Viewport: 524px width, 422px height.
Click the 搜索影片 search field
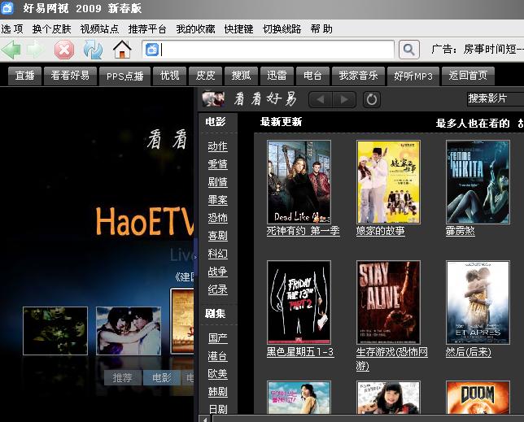pyautogui.click(x=496, y=98)
